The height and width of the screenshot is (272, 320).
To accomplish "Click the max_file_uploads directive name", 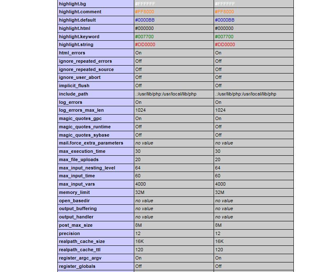I will 79,159.
